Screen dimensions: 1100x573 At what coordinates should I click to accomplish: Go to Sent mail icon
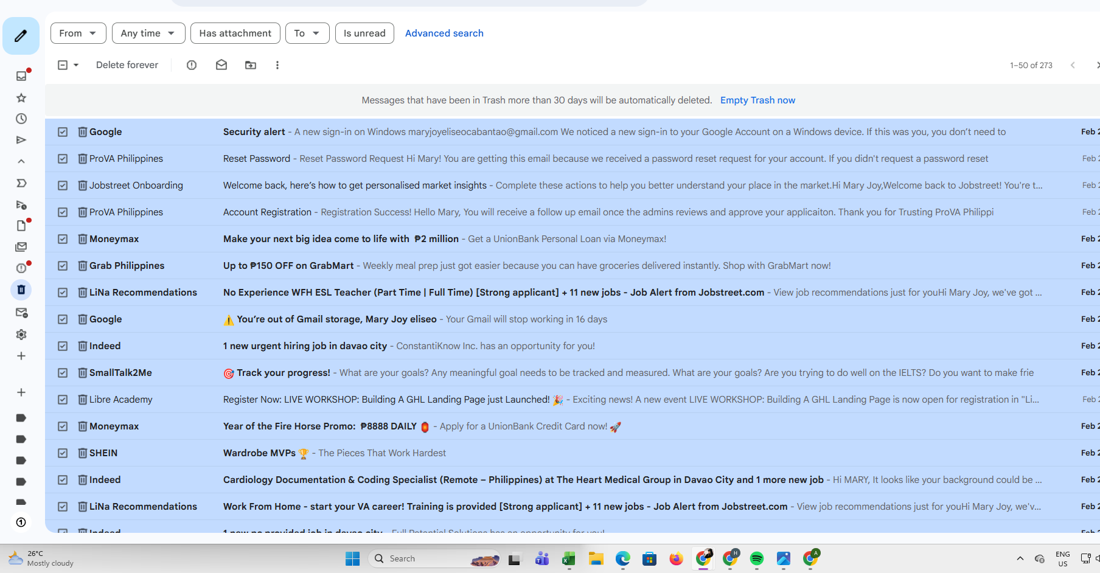point(21,140)
